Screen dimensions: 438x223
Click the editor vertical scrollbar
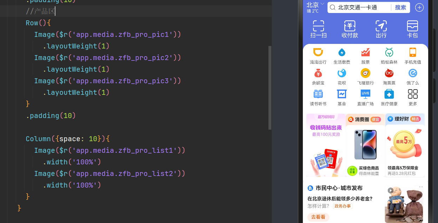(270, 88)
